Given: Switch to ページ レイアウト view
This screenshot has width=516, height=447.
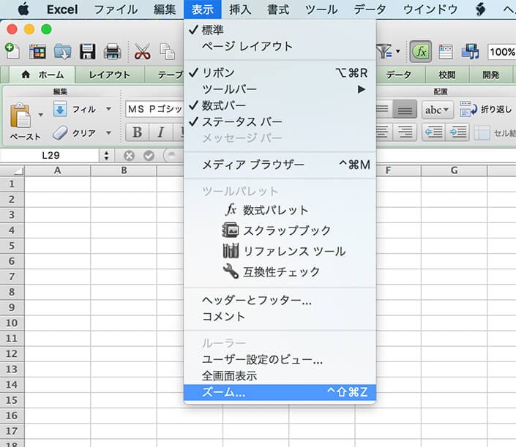Looking at the screenshot, I should click(x=280, y=46).
